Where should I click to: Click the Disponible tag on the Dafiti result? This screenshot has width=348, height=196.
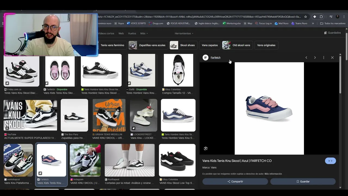[141, 90]
